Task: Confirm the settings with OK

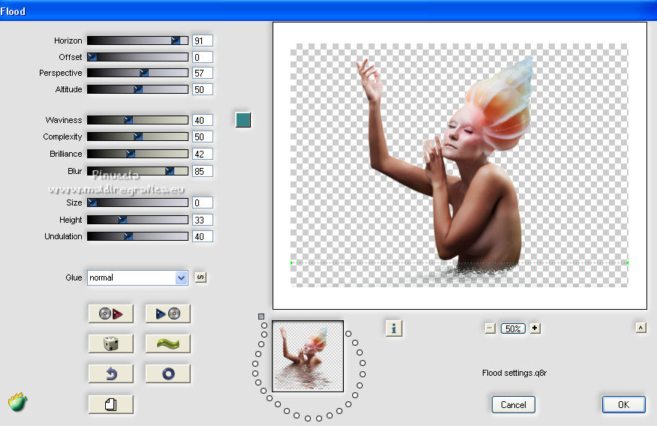Action: point(623,405)
